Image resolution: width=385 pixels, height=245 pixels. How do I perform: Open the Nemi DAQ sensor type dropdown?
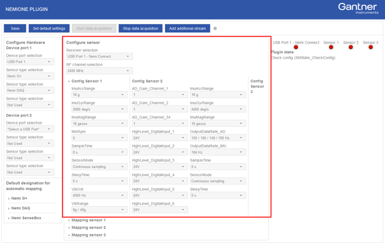30,91
